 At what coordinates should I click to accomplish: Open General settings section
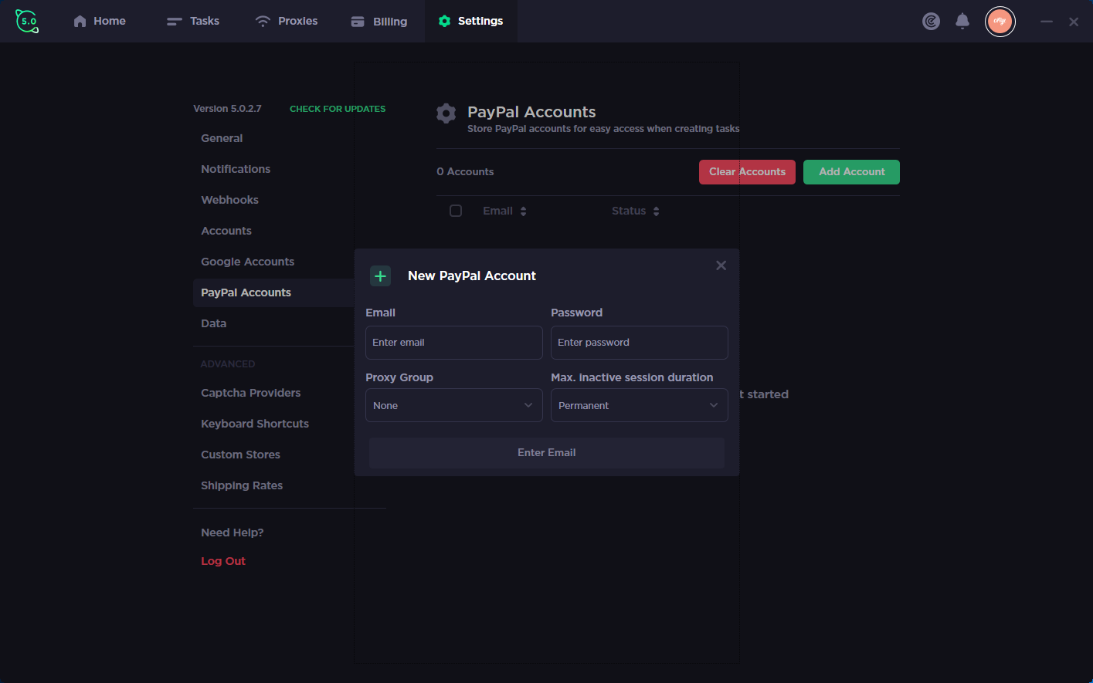click(x=222, y=138)
